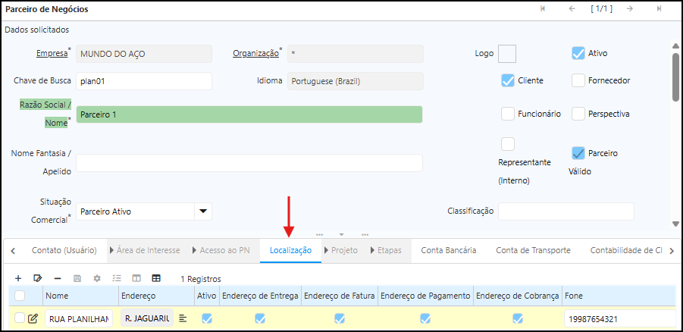
Task: Click the minus icon to delete the record
Action: tap(58, 278)
